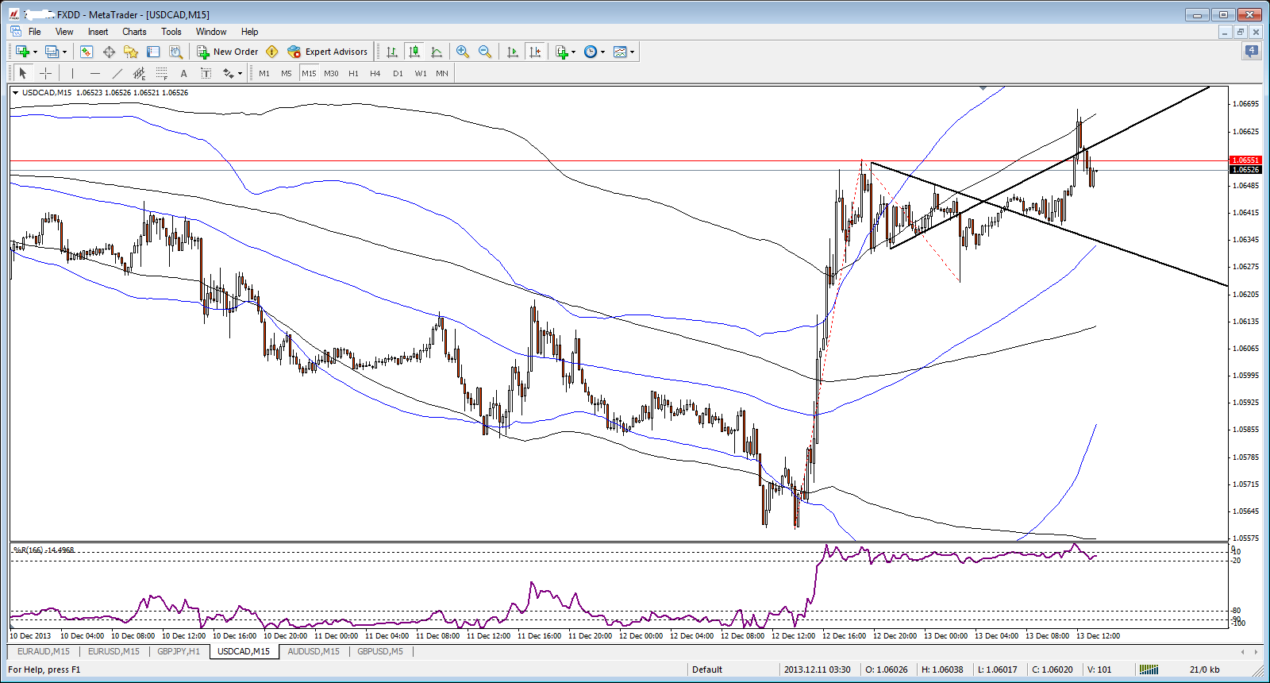Click the Zoom In magnifier icon
This screenshot has width=1270, height=683.
(x=463, y=52)
